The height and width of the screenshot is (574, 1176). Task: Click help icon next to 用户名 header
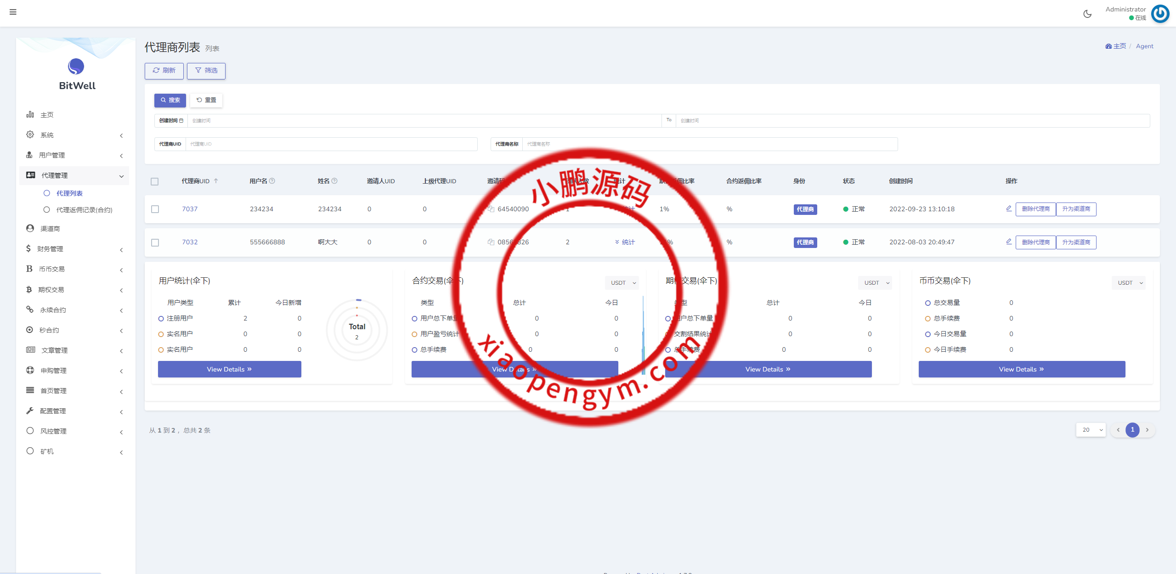point(272,181)
